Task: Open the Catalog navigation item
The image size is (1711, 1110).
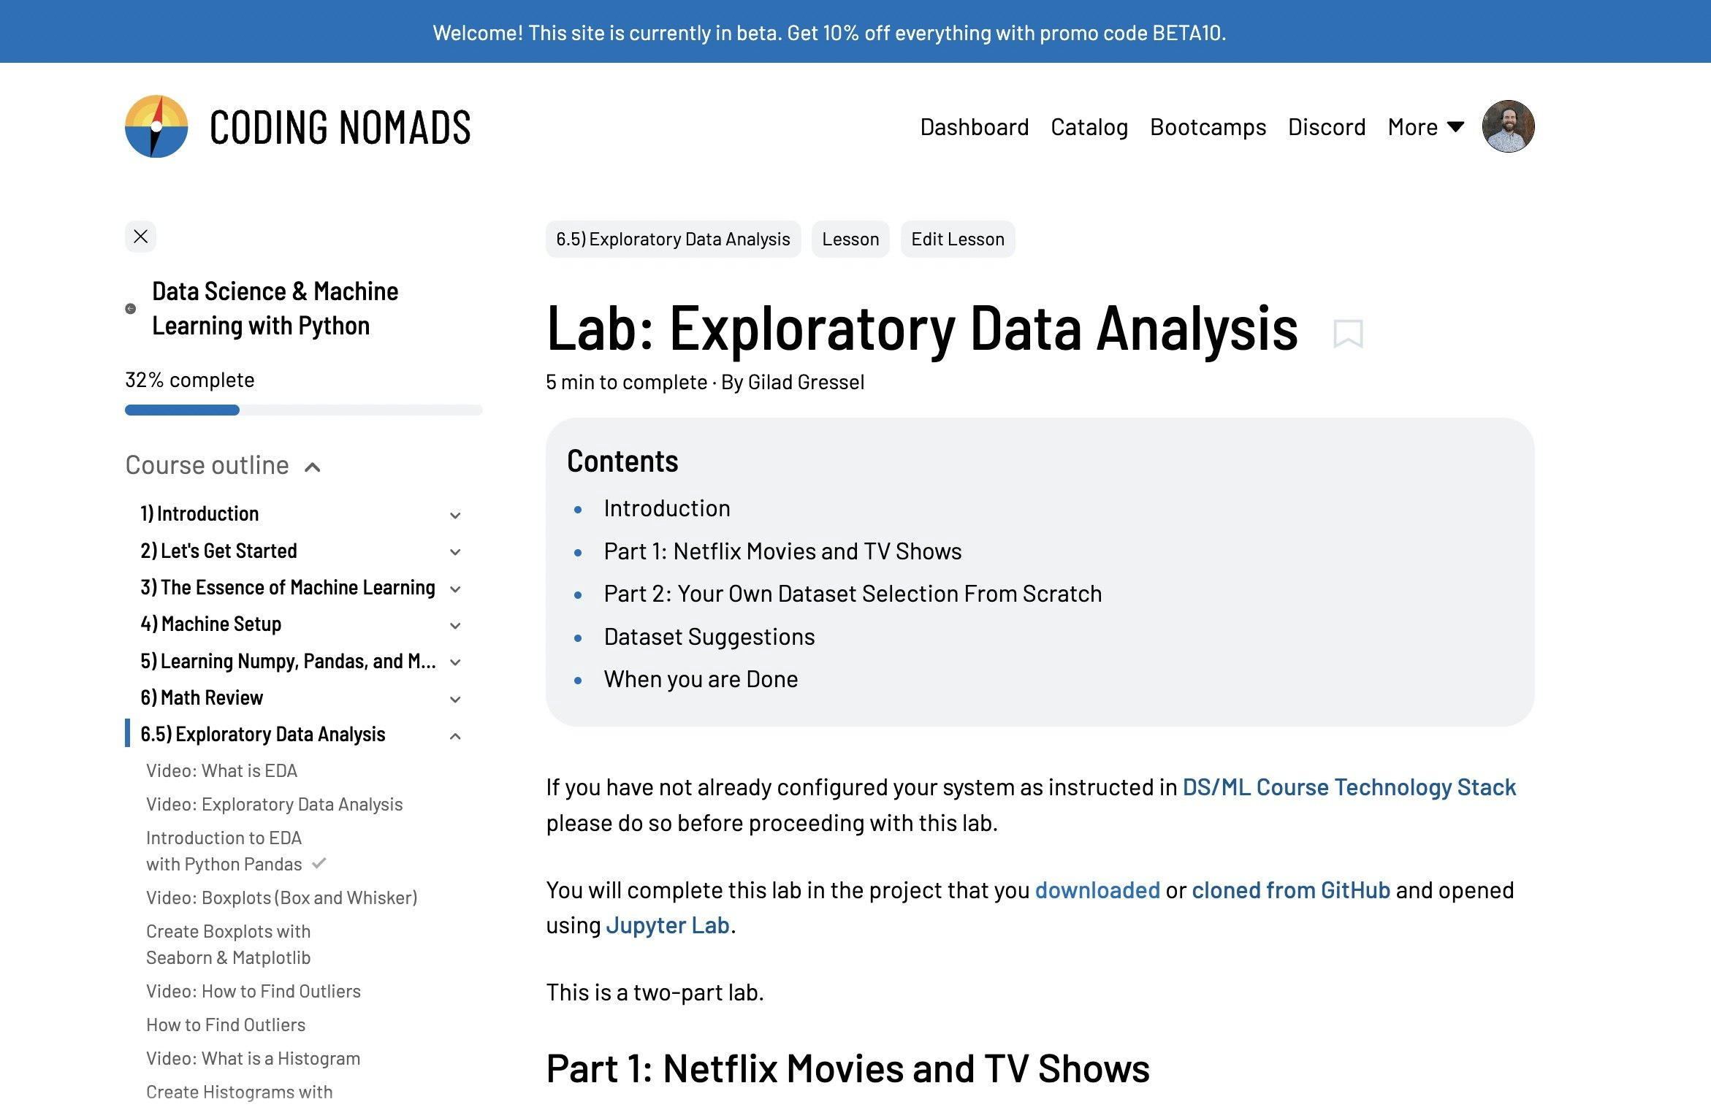Action: 1089,127
